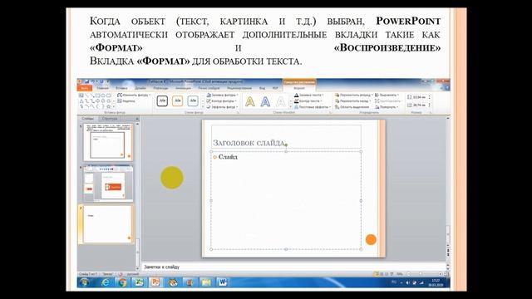Open Эффекты фигур dropdown

click(222, 107)
